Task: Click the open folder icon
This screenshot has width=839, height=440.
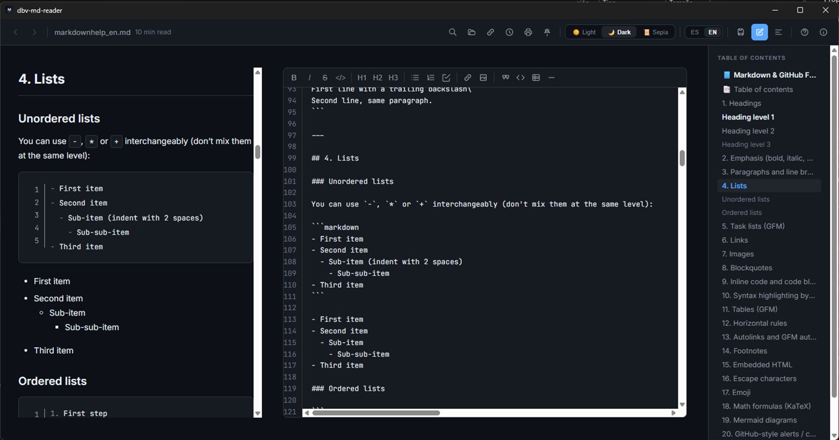Action: pyautogui.click(x=471, y=32)
